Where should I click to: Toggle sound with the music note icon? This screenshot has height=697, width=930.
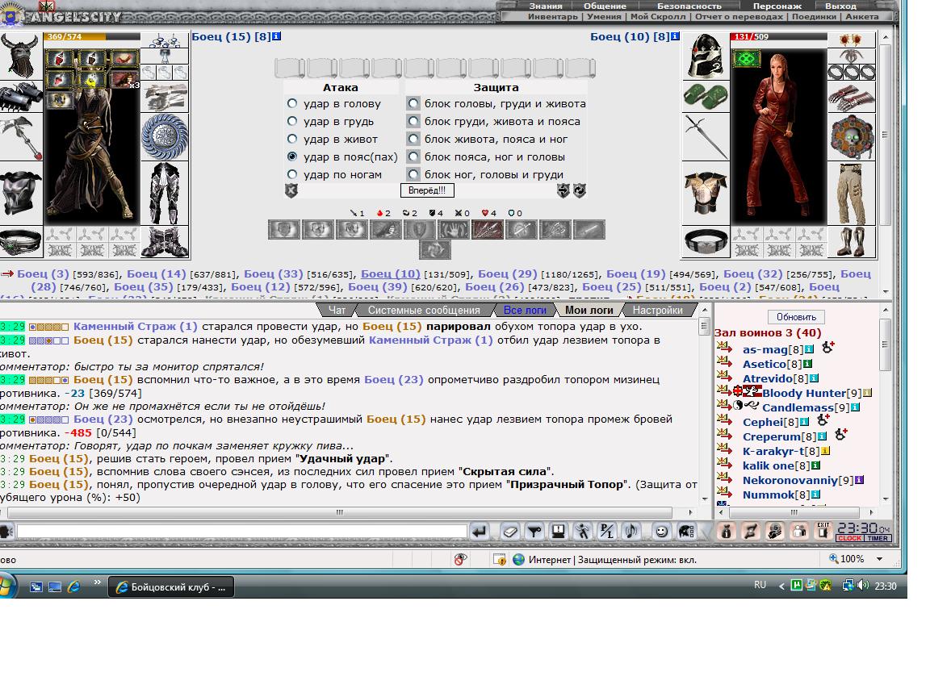(x=631, y=531)
